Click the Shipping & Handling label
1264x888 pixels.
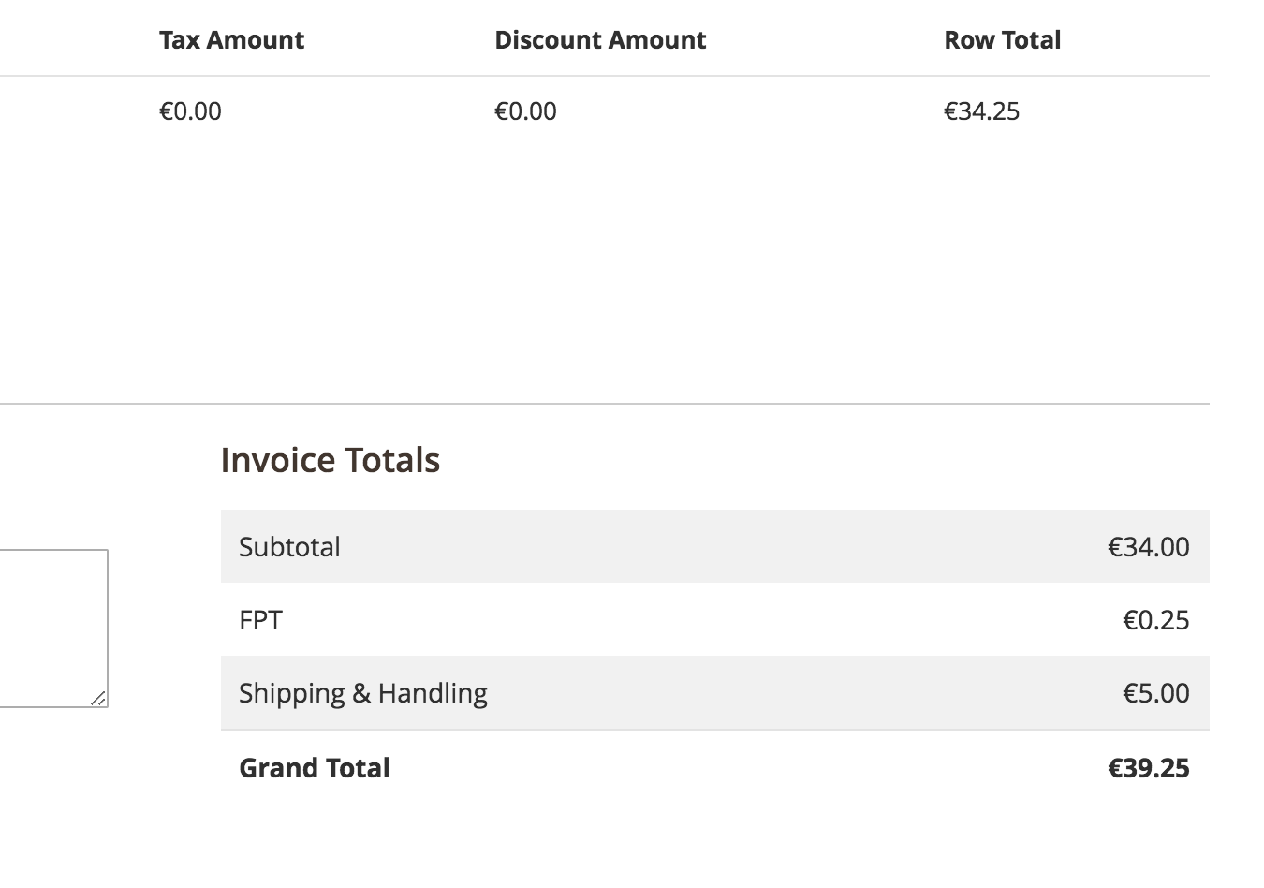click(362, 693)
